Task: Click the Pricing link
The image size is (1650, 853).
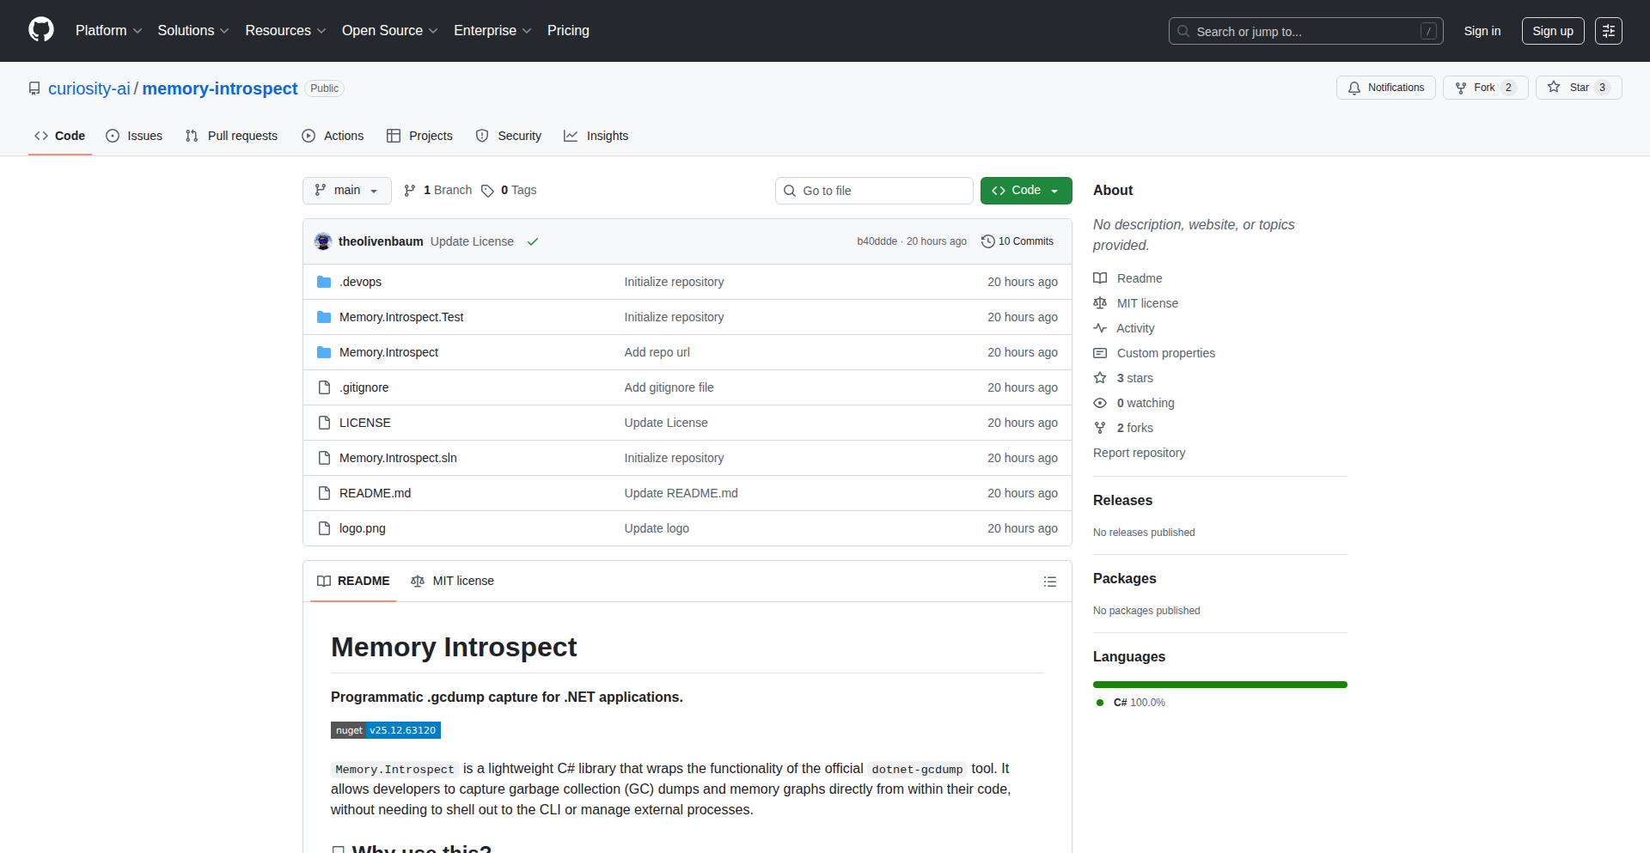Action: [568, 31]
